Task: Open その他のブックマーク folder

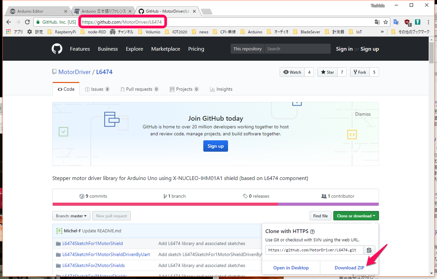Action: coord(410,32)
